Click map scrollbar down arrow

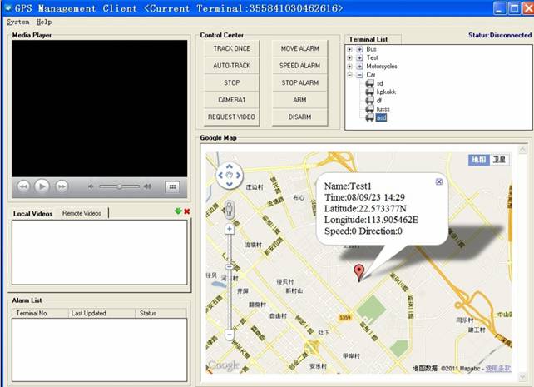522,377
